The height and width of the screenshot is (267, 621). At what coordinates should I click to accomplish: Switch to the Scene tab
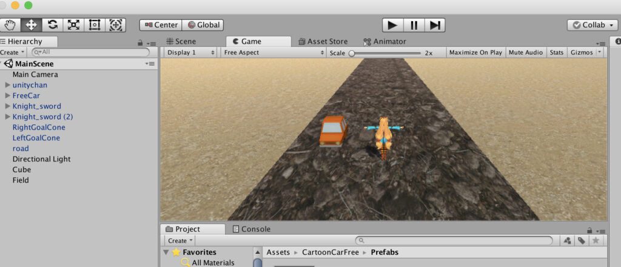(x=181, y=41)
